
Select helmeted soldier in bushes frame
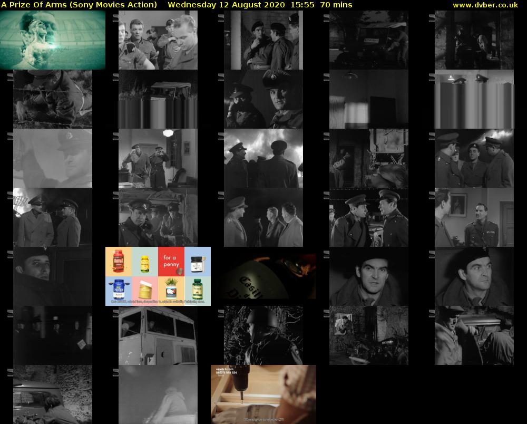(263, 335)
